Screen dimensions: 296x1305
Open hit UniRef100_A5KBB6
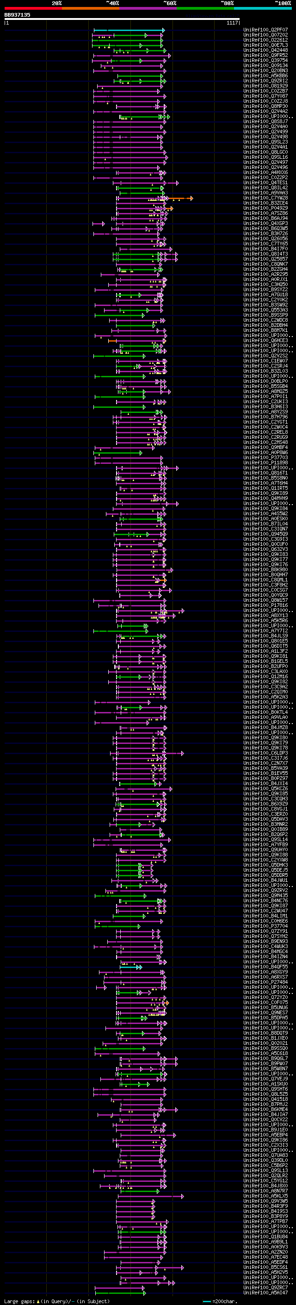pos(265,76)
